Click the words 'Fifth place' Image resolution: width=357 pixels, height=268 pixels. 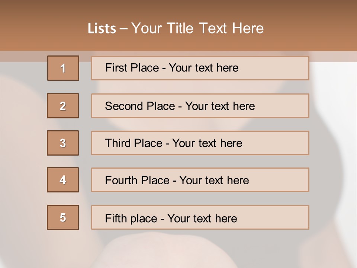(131, 218)
